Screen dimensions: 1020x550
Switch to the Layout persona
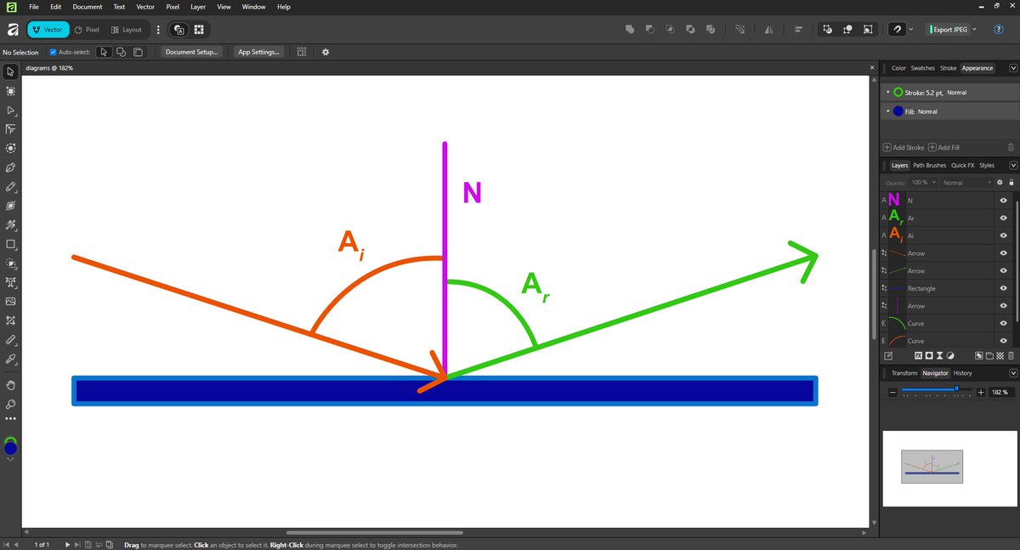click(x=127, y=29)
